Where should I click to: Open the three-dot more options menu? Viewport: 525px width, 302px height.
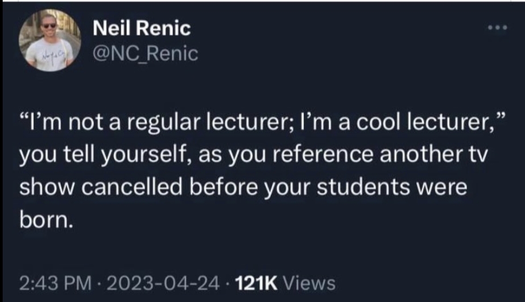tap(497, 28)
